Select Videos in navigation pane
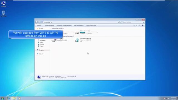This screenshot has height=100, width=178. pyautogui.click(x=41, y=46)
